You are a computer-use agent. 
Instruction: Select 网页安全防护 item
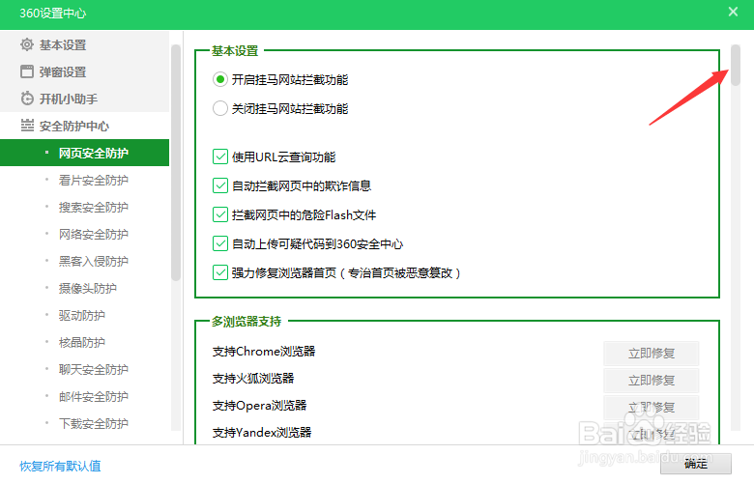(85, 153)
